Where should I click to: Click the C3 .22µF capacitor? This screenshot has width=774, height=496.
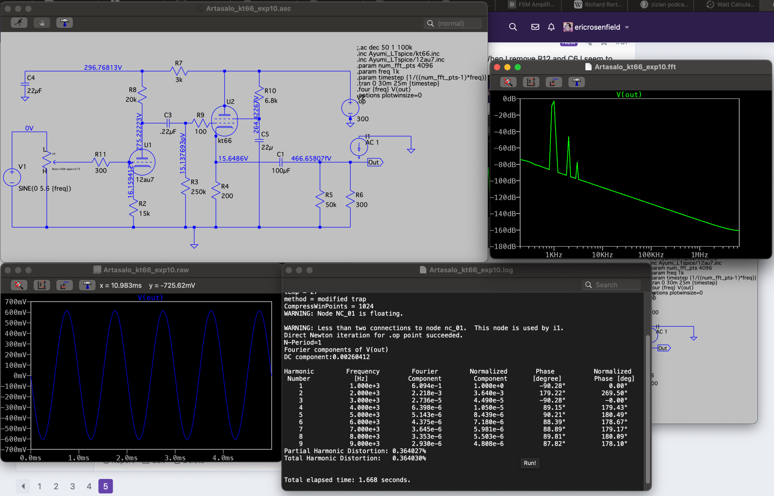click(168, 123)
